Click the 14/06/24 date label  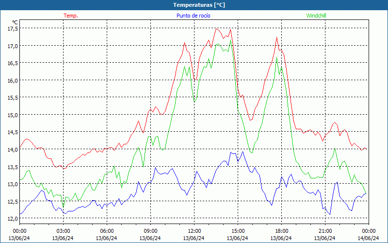pos(368,238)
